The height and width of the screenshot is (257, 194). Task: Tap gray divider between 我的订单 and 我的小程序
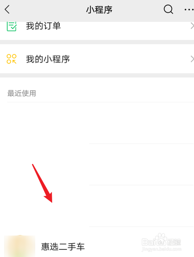(97, 42)
